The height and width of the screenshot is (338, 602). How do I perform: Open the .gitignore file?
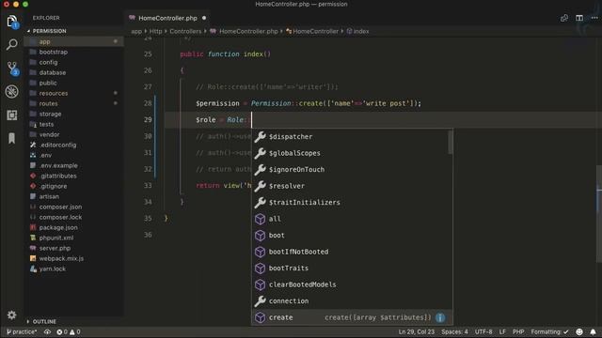coord(53,186)
